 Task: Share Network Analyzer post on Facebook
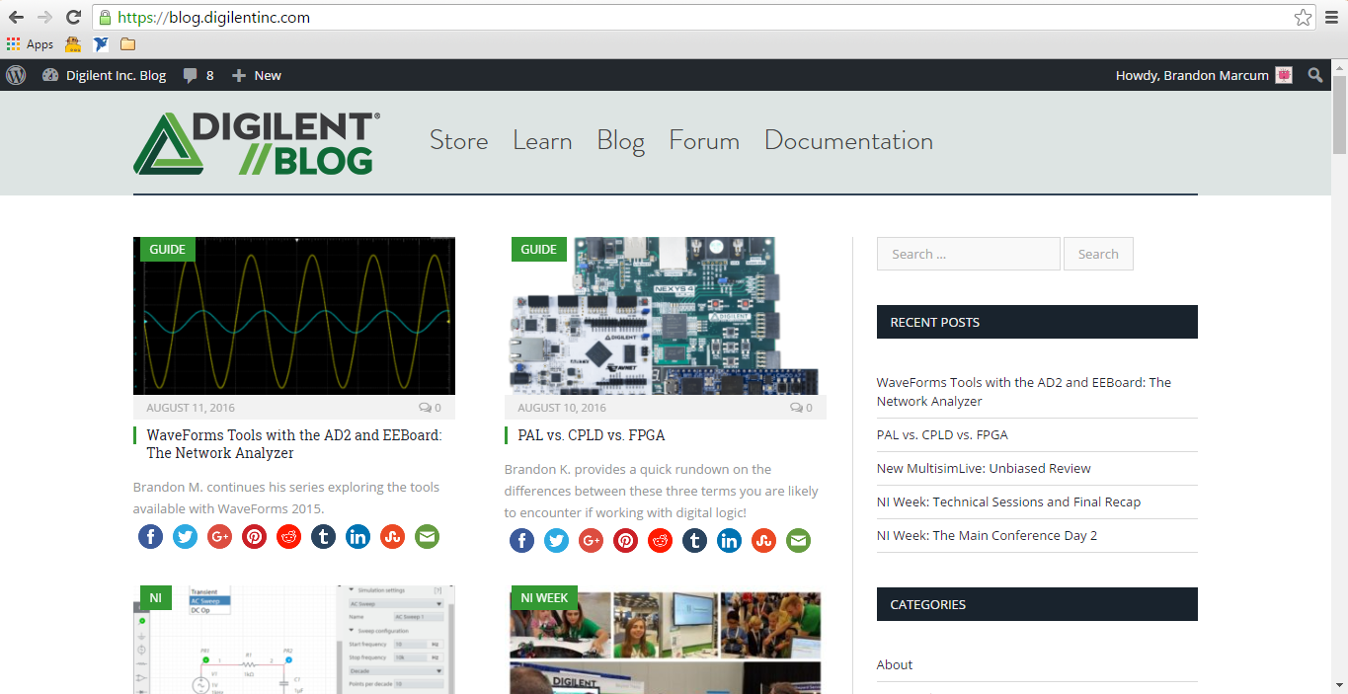[x=150, y=536]
